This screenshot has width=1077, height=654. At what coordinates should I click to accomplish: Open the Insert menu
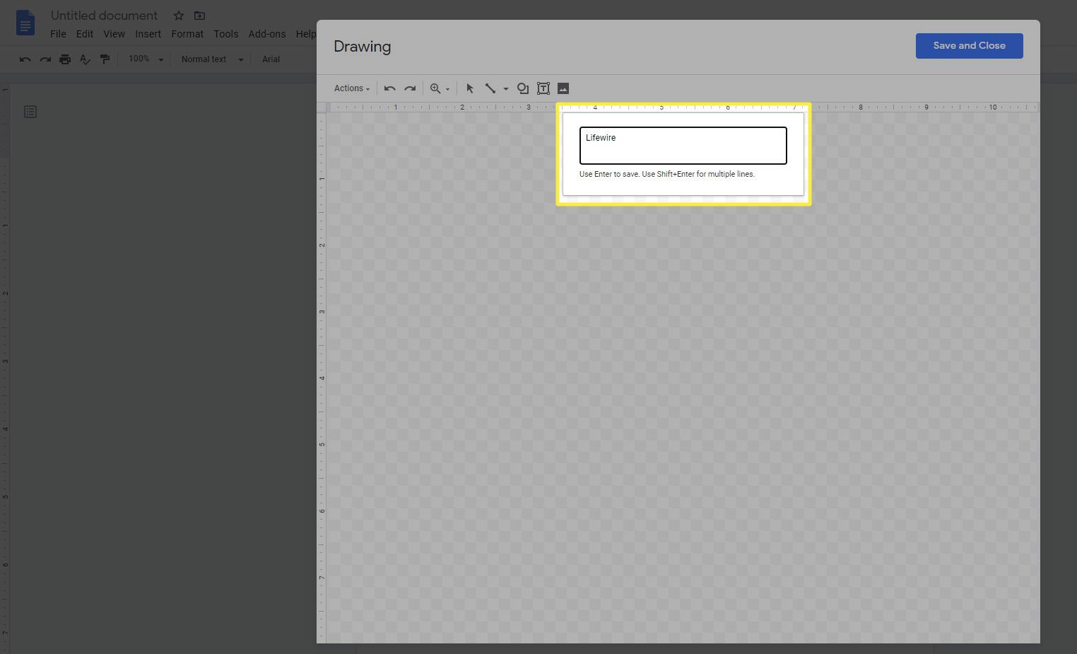tap(148, 34)
